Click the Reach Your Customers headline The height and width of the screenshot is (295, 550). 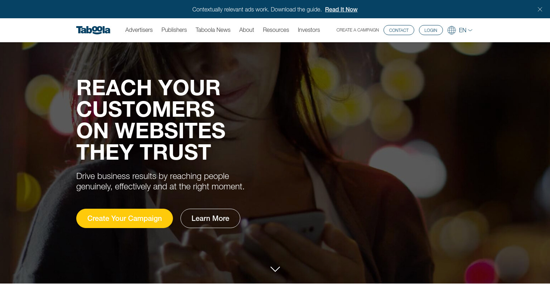point(151,120)
